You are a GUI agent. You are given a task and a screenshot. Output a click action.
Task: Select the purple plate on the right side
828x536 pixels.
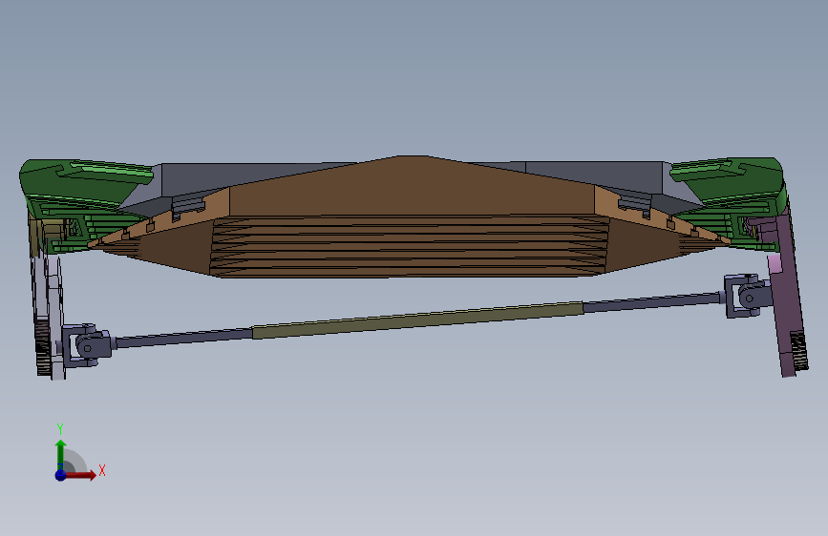pyautogui.click(x=785, y=296)
